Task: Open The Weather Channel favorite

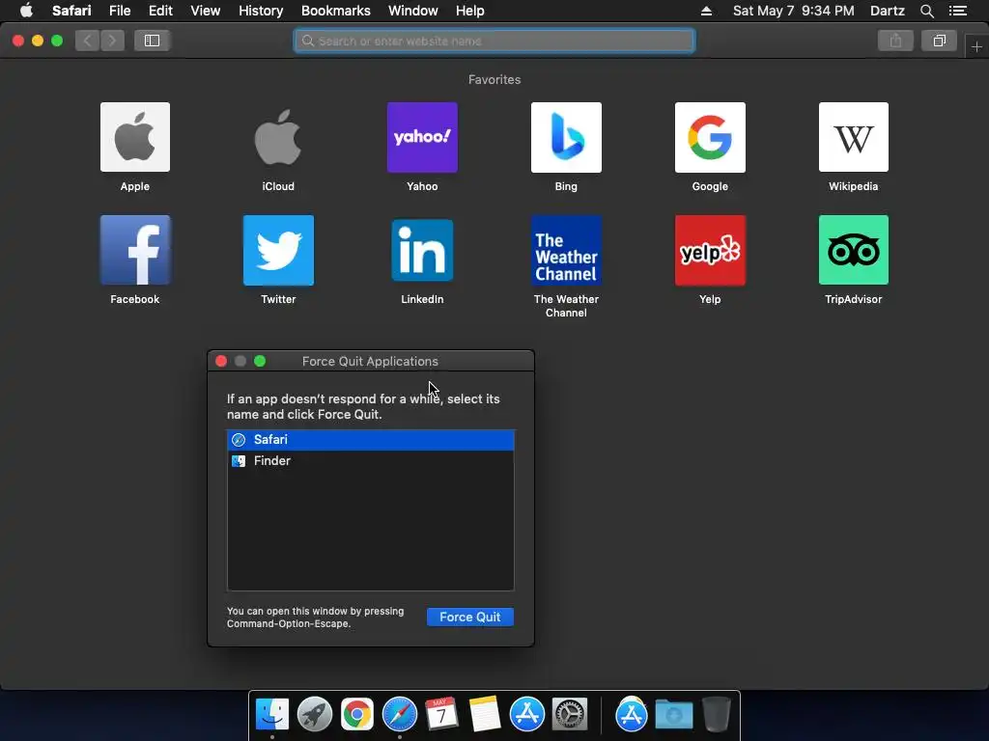Action: tap(566, 250)
